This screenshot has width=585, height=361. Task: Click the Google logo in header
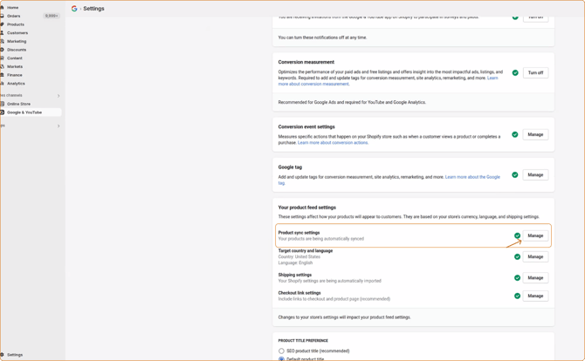(x=74, y=9)
